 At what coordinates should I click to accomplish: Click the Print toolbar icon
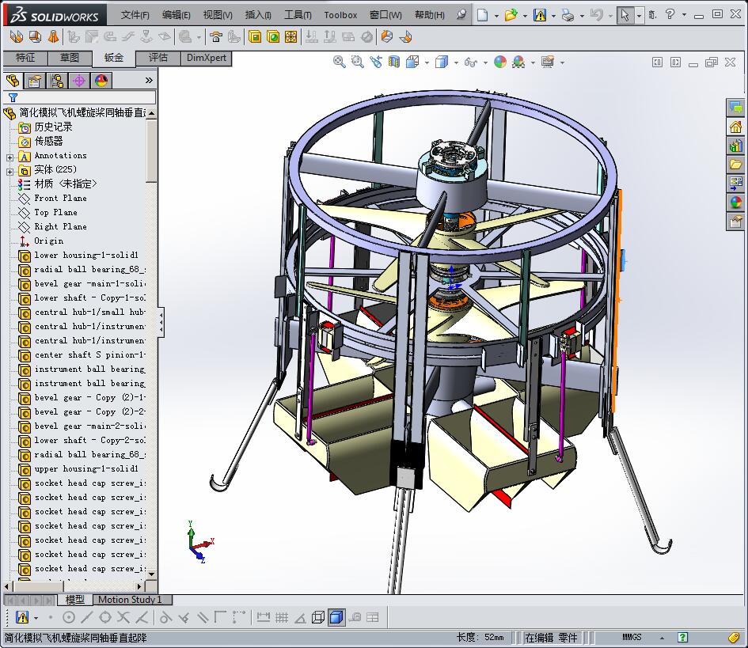pyautogui.click(x=568, y=15)
